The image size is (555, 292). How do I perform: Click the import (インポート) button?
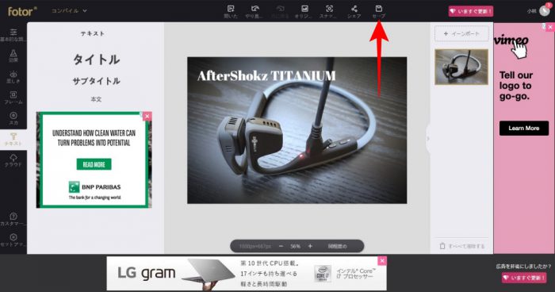click(x=461, y=33)
